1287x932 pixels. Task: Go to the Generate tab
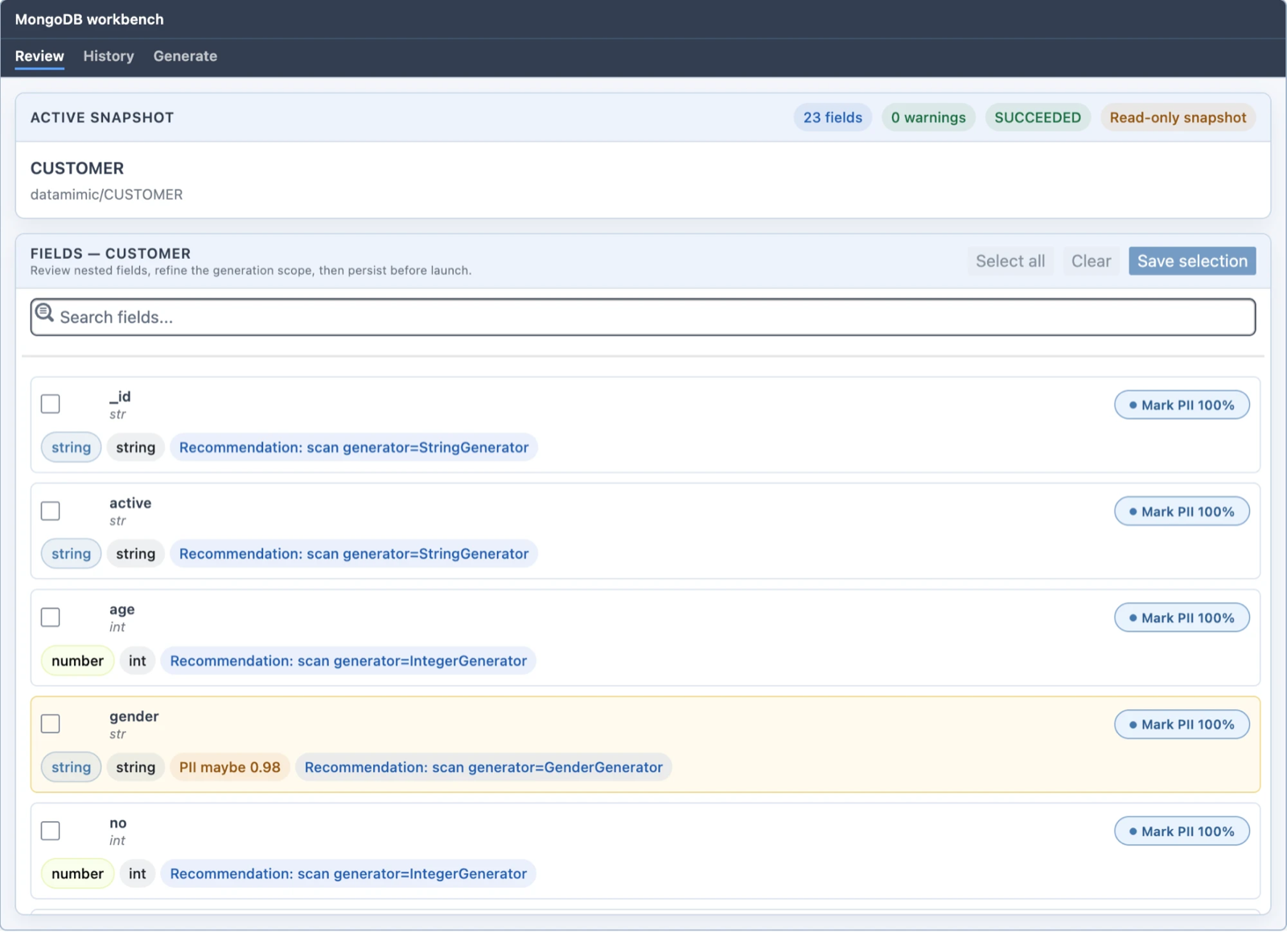pyautogui.click(x=185, y=56)
